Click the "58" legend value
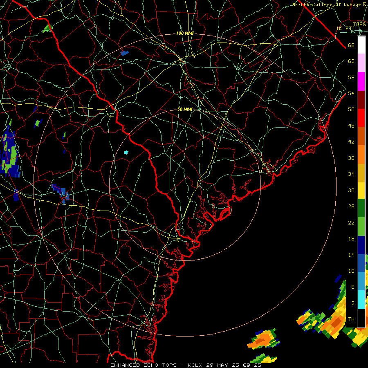368x368 pixels. point(351,77)
